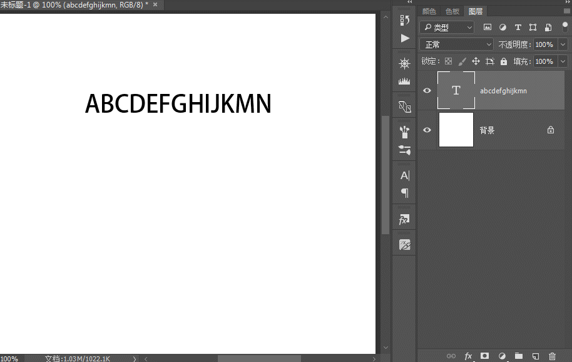Open the Histogram panel icon
This screenshot has height=362, width=572.
tap(404, 81)
